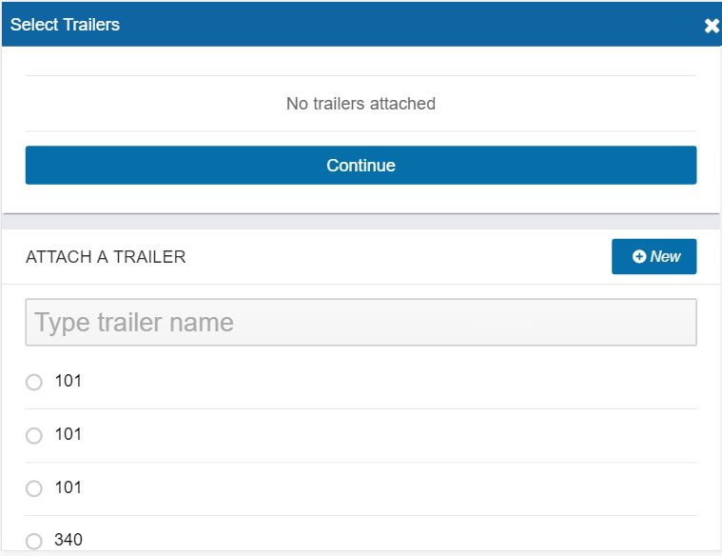Select the second 101 trailer radio button
The width and height of the screenshot is (722, 556).
pyautogui.click(x=33, y=435)
